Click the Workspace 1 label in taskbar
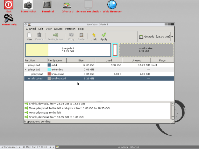Viewport: 199px width, 149px height. click(x=11, y=147)
